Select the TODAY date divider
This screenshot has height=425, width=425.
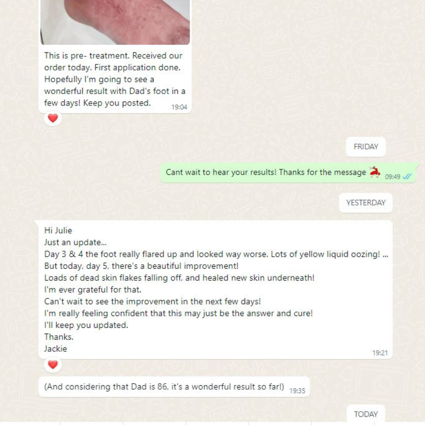366,414
